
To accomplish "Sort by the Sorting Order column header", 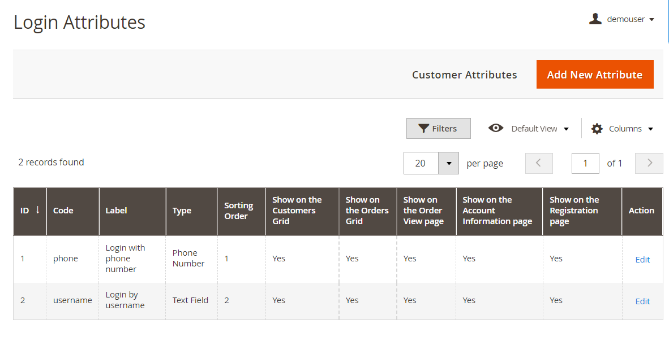I will 238,211.
